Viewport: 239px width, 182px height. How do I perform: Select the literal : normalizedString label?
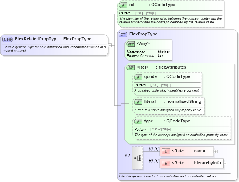point(173,102)
